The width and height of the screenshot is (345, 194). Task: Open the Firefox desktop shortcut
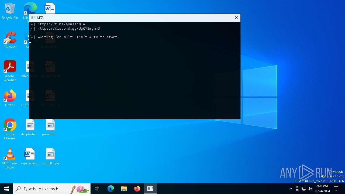click(10, 98)
